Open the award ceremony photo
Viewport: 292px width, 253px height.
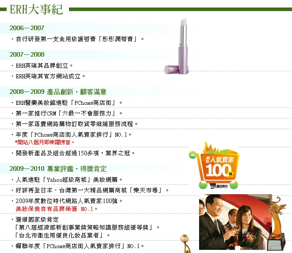[235, 222]
